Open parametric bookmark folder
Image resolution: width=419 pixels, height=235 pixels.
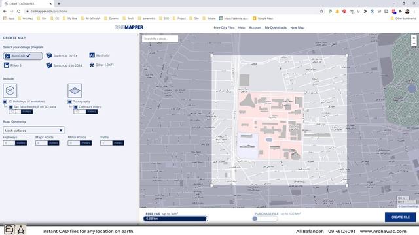(147, 18)
